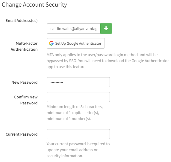The height and width of the screenshot is (162, 171).
Task: Click the Multi-Factor Authentication label
Action: (24, 46)
